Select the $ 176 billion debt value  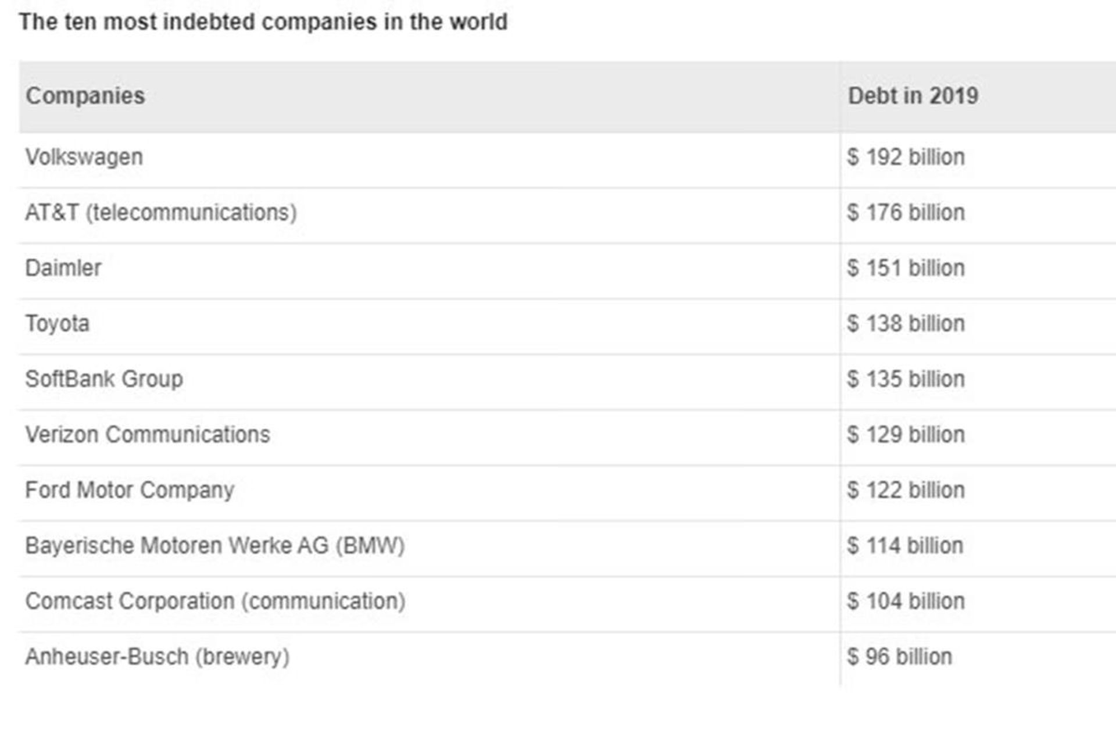tap(906, 213)
